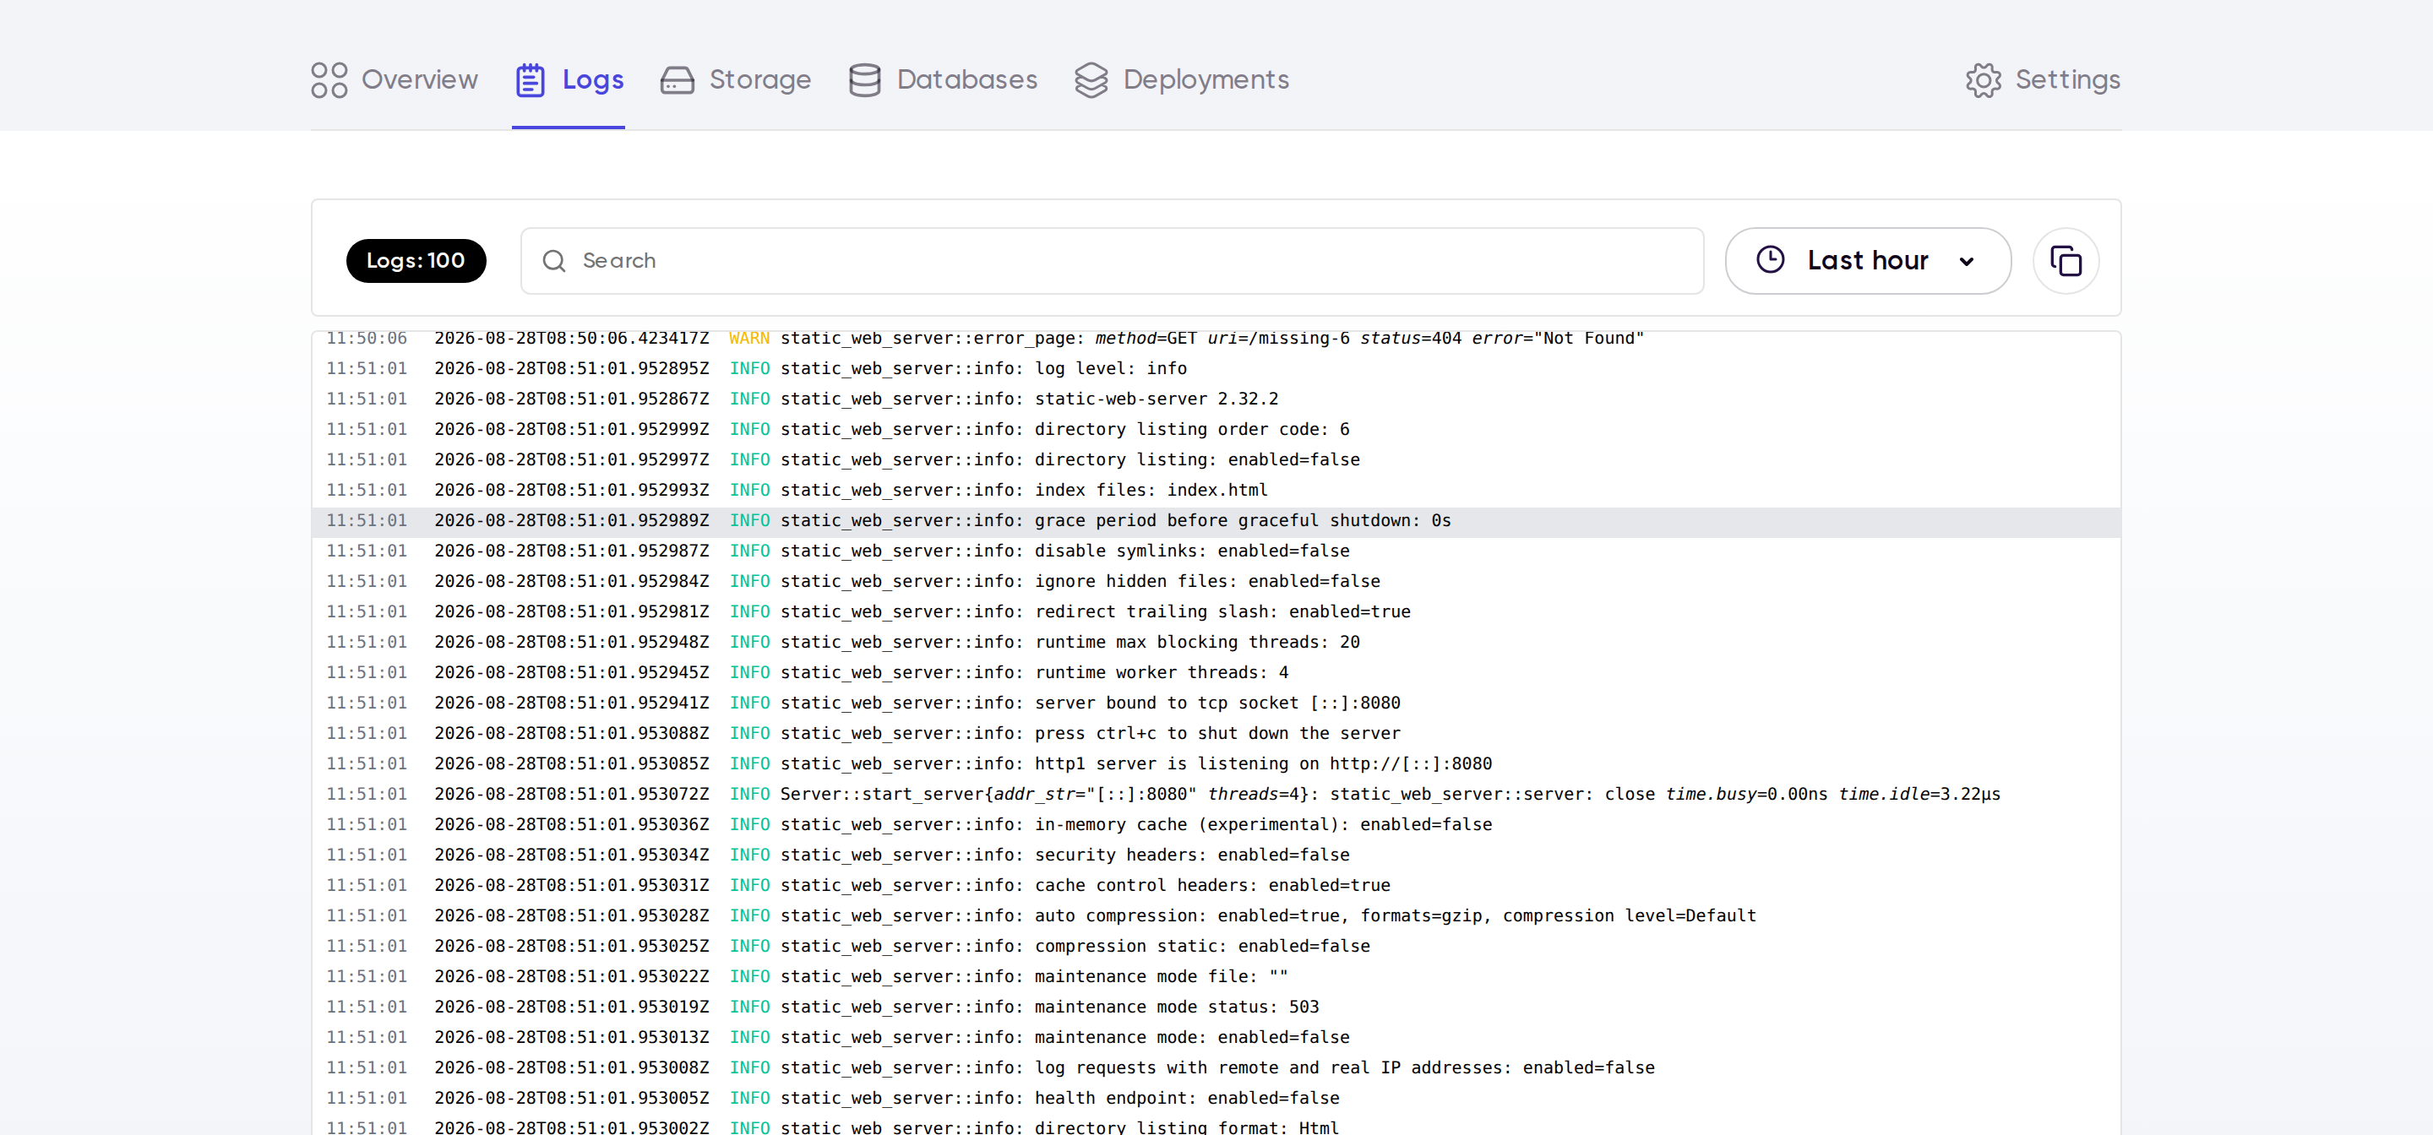Click the Databases cylinder icon
The image size is (2433, 1135).
point(864,80)
